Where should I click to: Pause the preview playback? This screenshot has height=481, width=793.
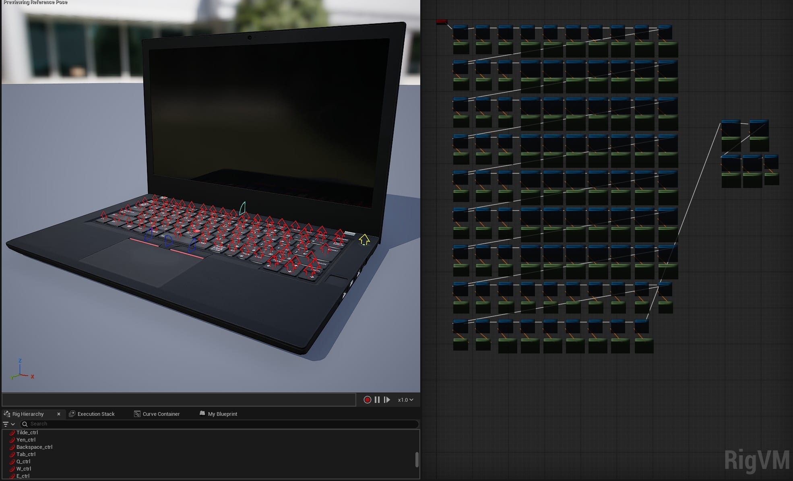[377, 400]
